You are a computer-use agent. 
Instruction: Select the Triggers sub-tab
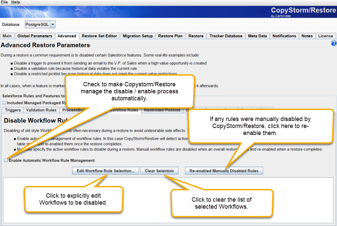coord(13,110)
